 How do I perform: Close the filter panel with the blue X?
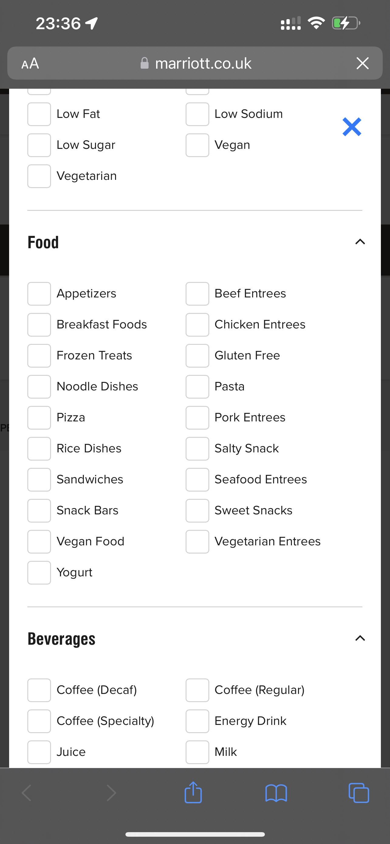(x=352, y=127)
